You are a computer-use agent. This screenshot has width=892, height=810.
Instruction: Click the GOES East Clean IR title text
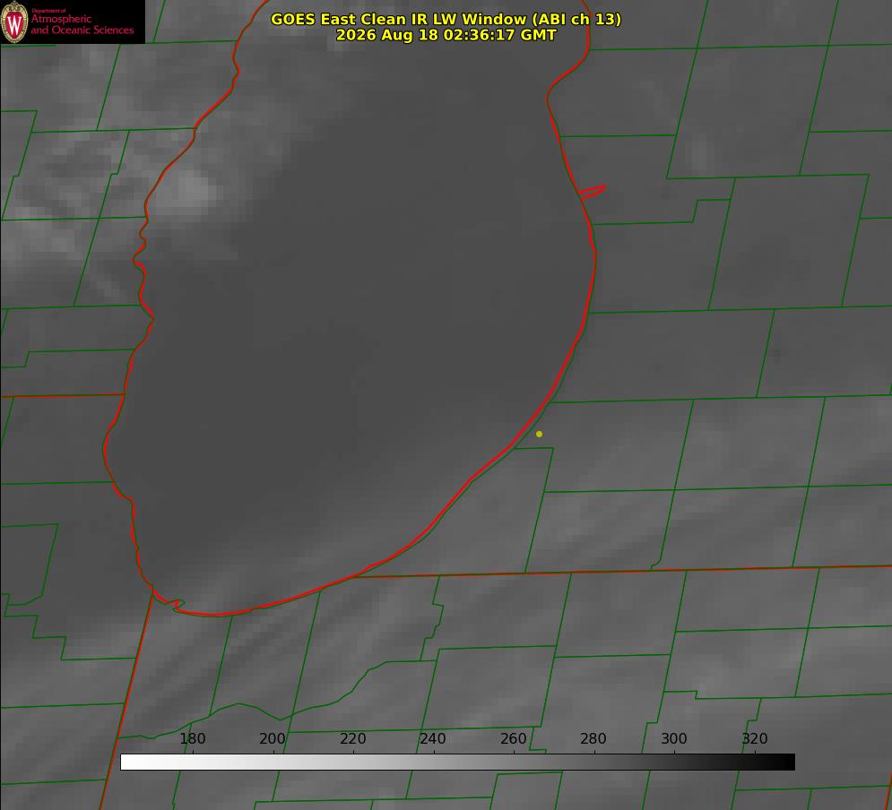pos(446,19)
